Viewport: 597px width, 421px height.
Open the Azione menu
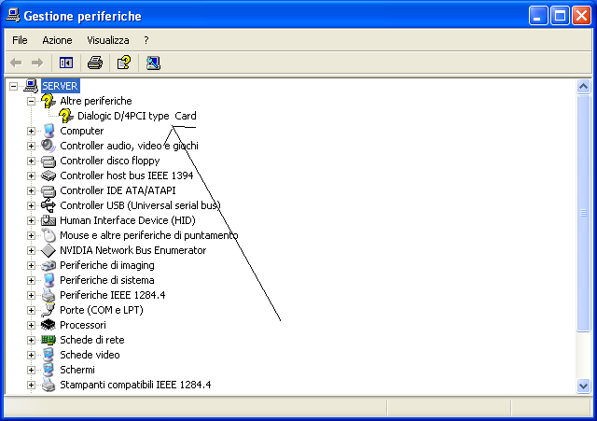tap(57, 40)
